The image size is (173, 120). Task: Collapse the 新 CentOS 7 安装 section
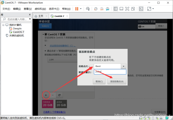(43, 34)
